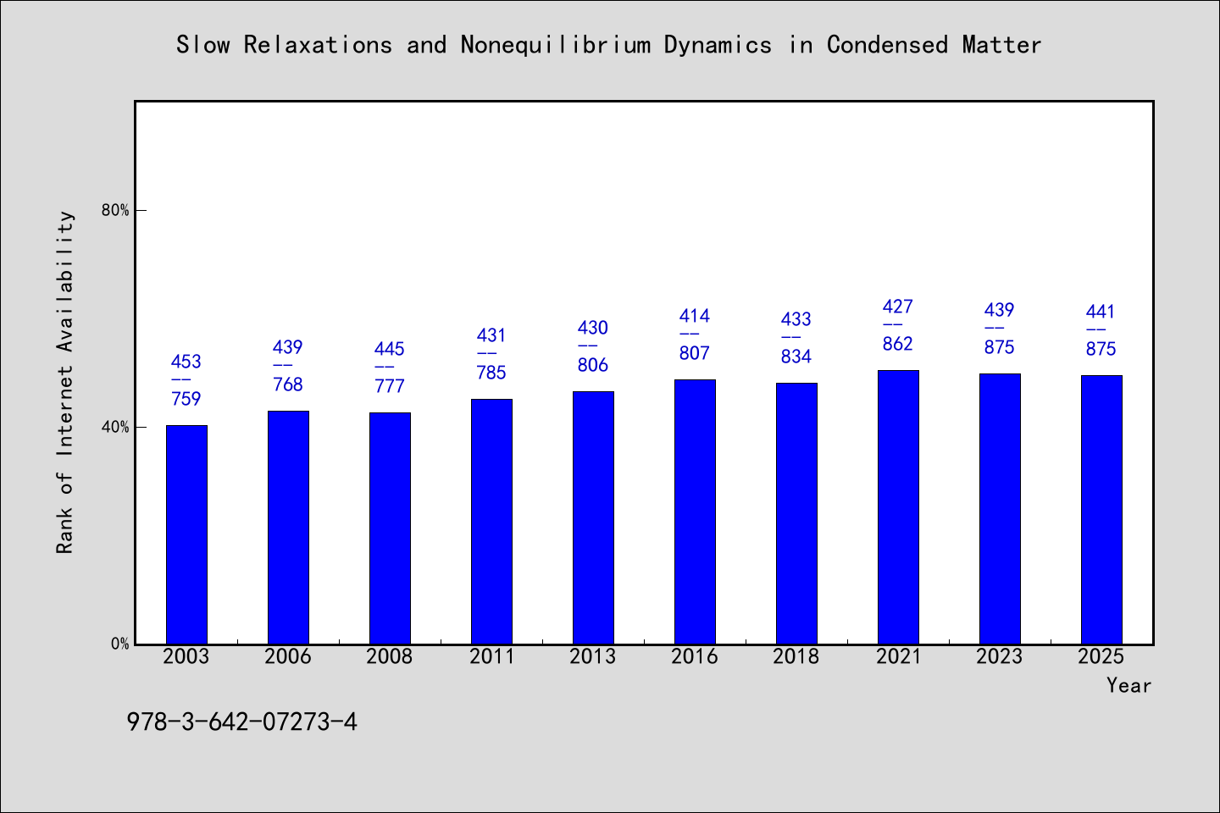Click the chart title about Slow Relaxations
This screenshot has width=1220, height=813.
coord(609,45)
